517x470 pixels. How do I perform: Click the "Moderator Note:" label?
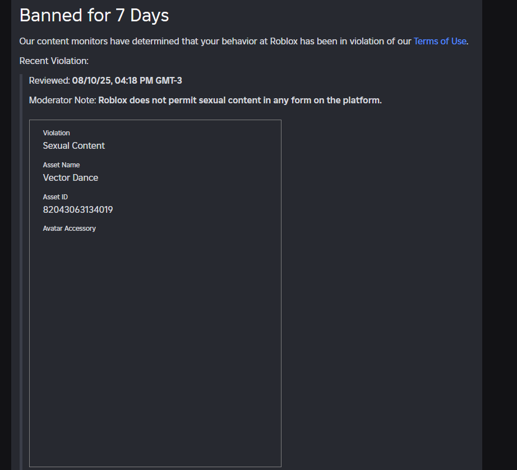tap(62, 101)
